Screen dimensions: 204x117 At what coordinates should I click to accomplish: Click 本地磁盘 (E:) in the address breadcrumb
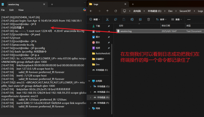click(x=154, y=11)
